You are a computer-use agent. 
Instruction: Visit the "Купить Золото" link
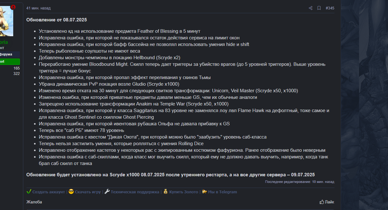[x=184, y=192]
